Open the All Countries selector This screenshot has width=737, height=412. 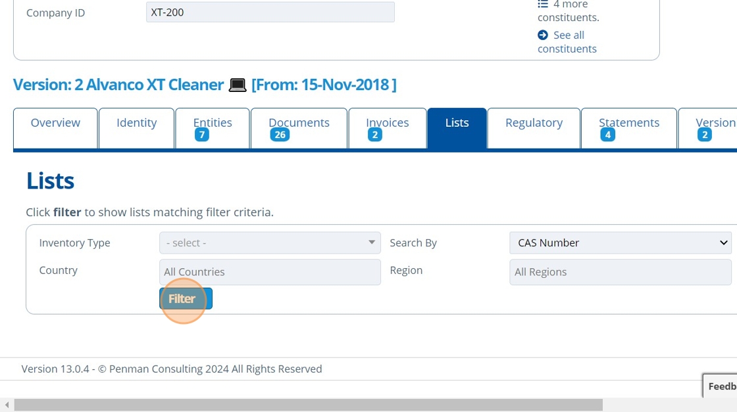coord(270,272)
